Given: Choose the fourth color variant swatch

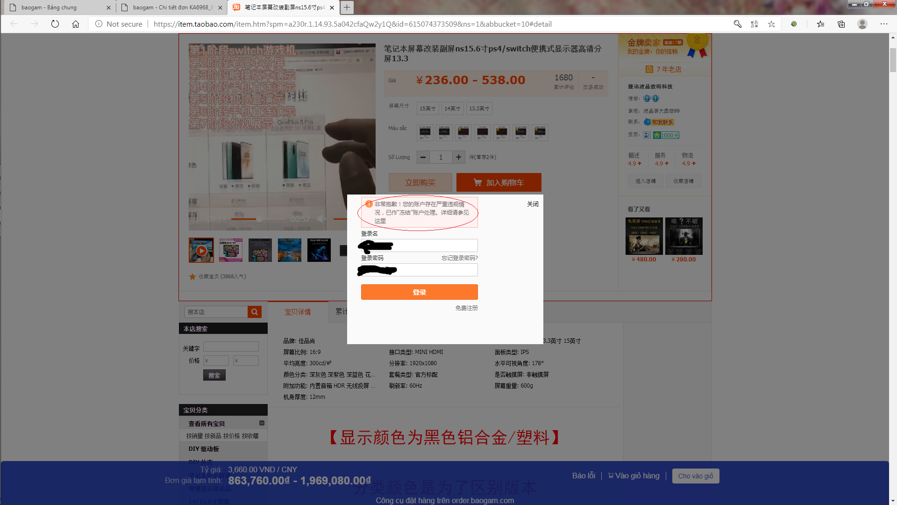Looking at the screenshot, I should pyautogui.click(x=483, y=133).
